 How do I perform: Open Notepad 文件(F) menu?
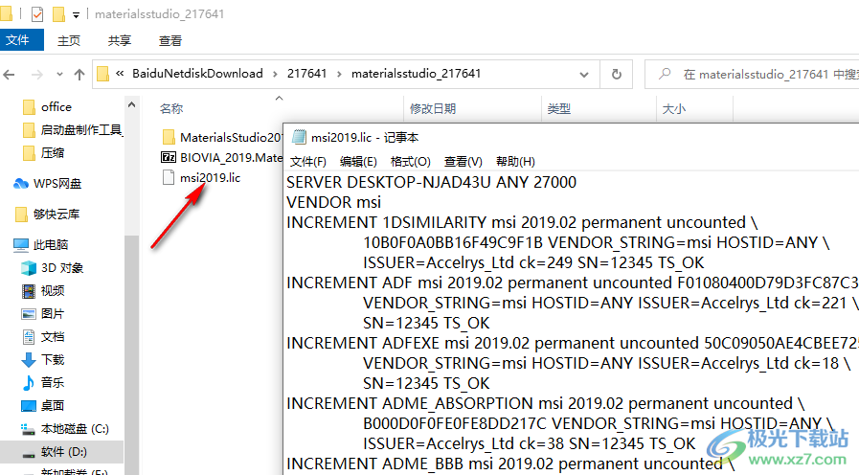(308, 162)
